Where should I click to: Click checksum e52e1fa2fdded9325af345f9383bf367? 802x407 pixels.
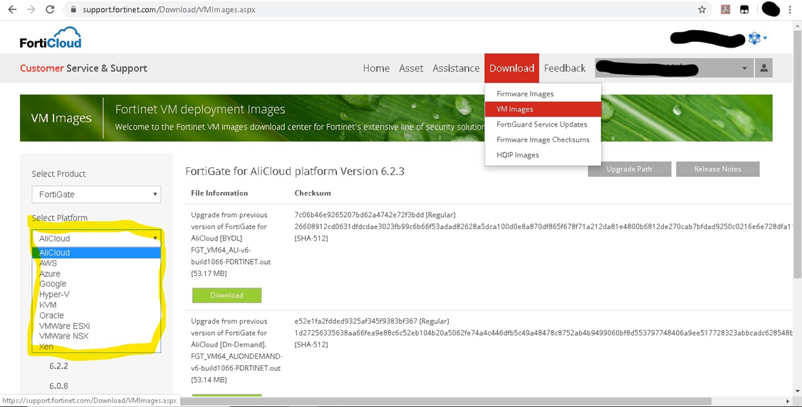(x=356, y=321)
